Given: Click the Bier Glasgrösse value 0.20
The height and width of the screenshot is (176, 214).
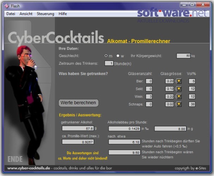Looking at the screenshot, I should click(x=170, y=81).
